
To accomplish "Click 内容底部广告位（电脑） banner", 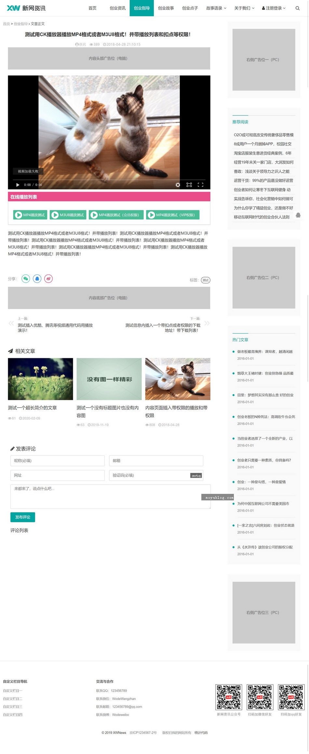I will point(109,298).
